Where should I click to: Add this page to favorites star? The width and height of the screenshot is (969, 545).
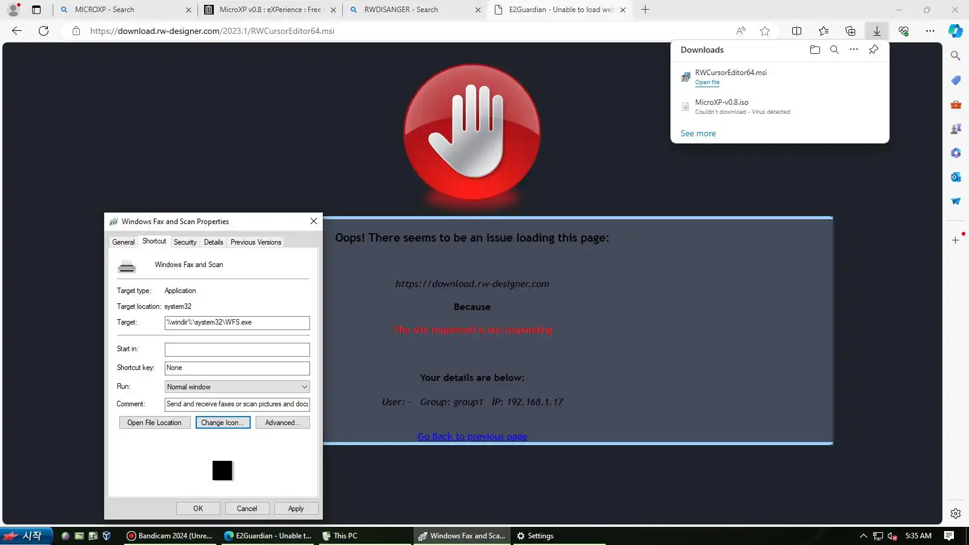765,31
